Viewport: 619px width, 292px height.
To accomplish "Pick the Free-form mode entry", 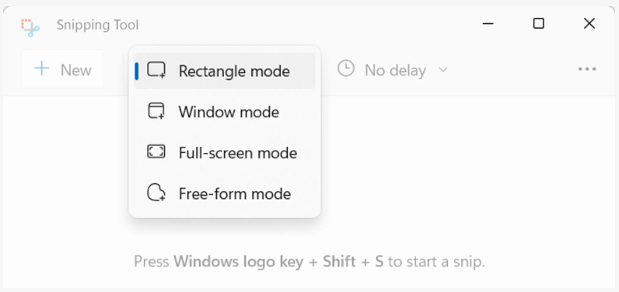I will (225, 194).
